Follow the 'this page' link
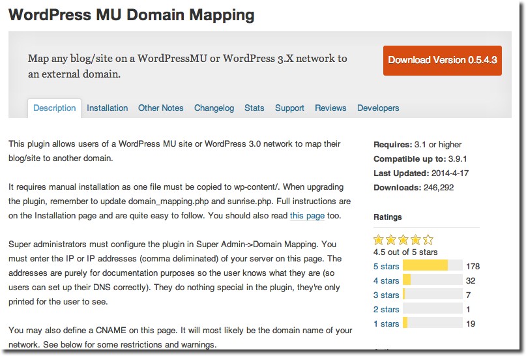 pos(307,215)
